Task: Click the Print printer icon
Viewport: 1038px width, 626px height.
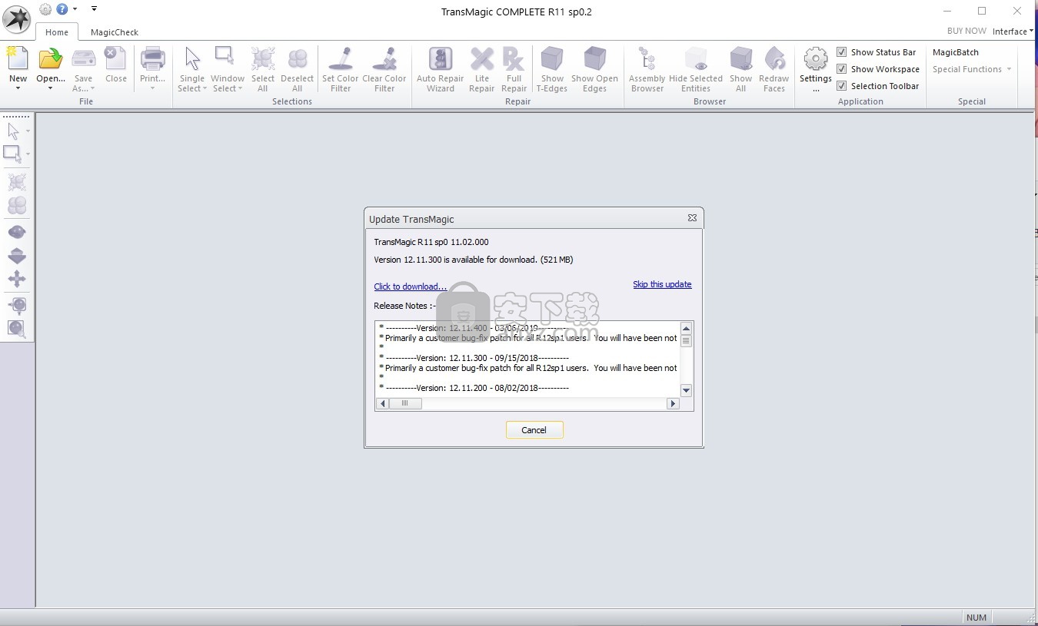Action: (x=152, y=59)
